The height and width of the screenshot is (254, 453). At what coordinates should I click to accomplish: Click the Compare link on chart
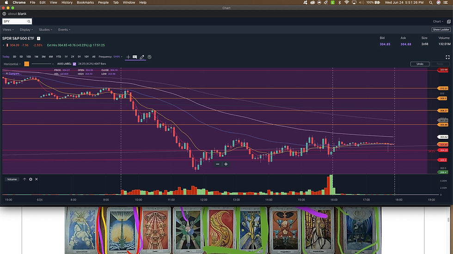[x=13, y=74]
